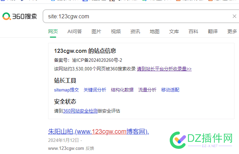Click 反馈 beside www.123cgw.com

tap(90, 148)
